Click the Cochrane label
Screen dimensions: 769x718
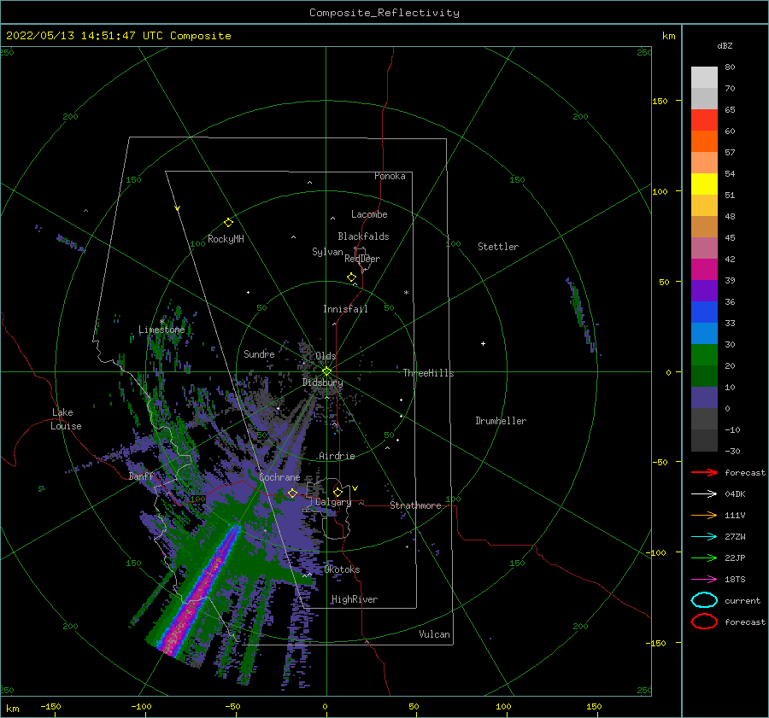pos(279,477)
